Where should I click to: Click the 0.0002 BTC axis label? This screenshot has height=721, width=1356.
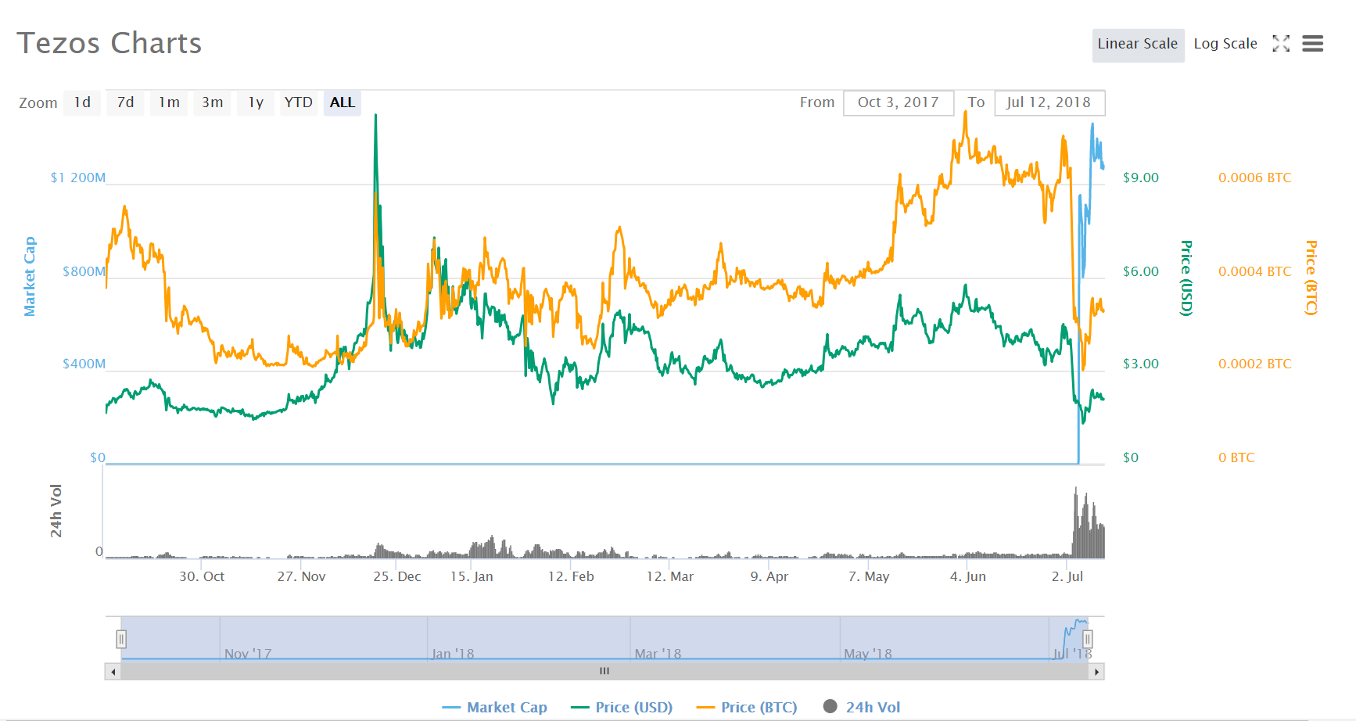pos(1255,364)
